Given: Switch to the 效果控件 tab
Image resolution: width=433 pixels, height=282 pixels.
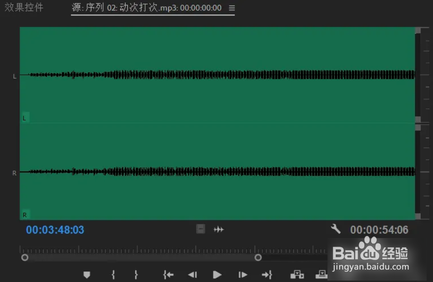Looking at the screenshot, I should (24, 7).
